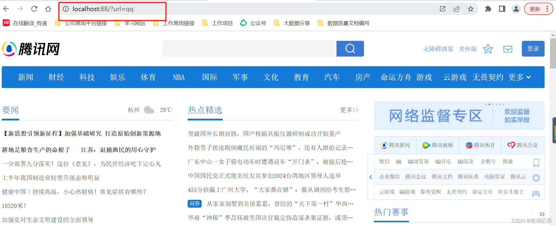Open the NBA nav tab
Screen dimensions: 556x226
click(179, 77)
